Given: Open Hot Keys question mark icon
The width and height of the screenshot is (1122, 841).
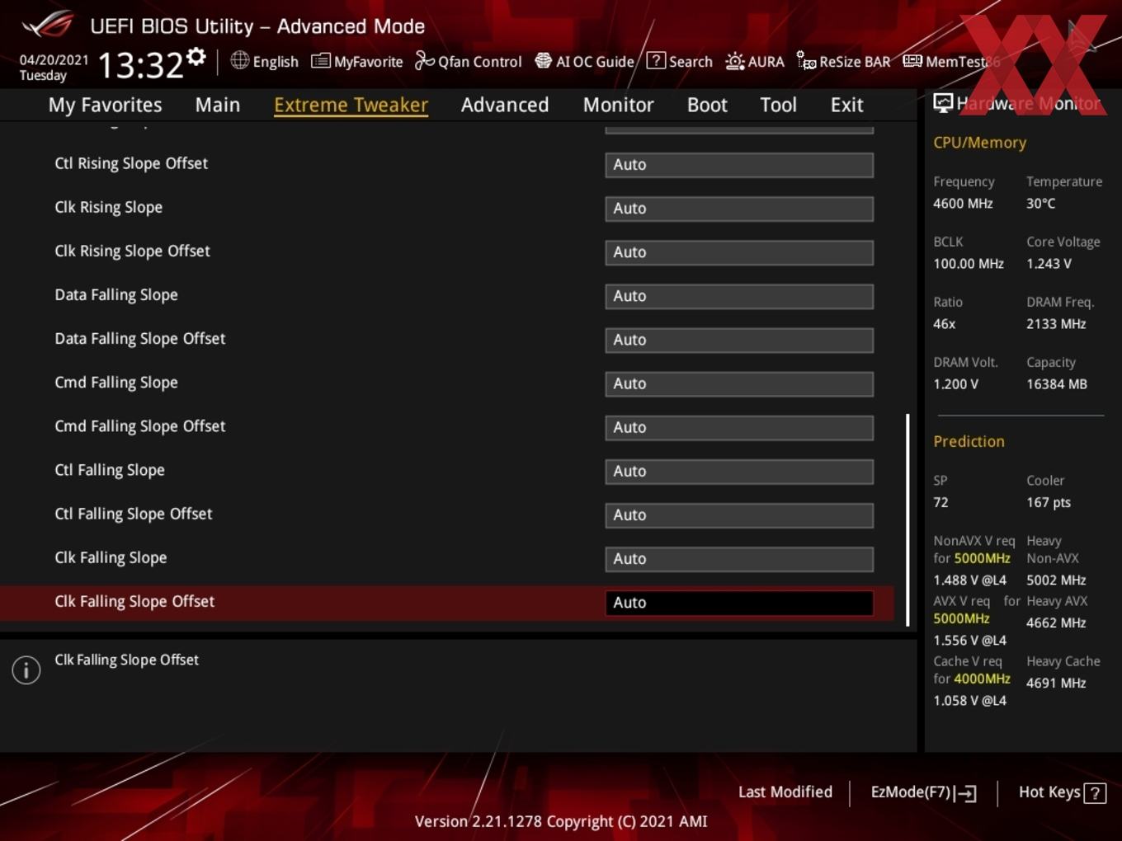Looking at the screenshot, I should tap(1095, 793).
